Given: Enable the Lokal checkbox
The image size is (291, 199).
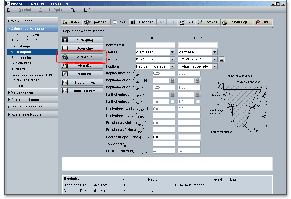Looking at the screenshot, I should (x=115, y=22).
